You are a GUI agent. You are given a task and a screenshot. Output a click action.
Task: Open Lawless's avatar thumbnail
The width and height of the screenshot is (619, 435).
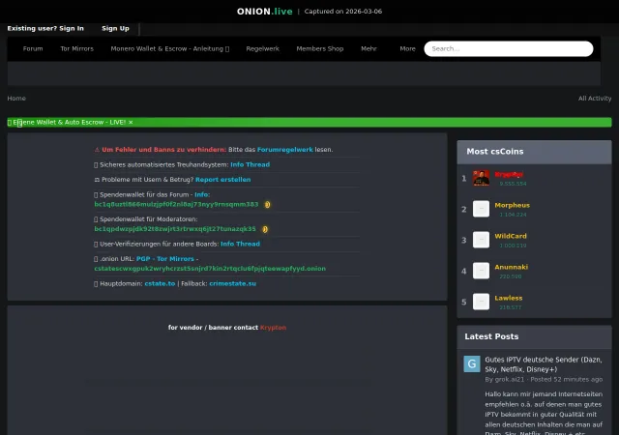(x=481, y=302)
